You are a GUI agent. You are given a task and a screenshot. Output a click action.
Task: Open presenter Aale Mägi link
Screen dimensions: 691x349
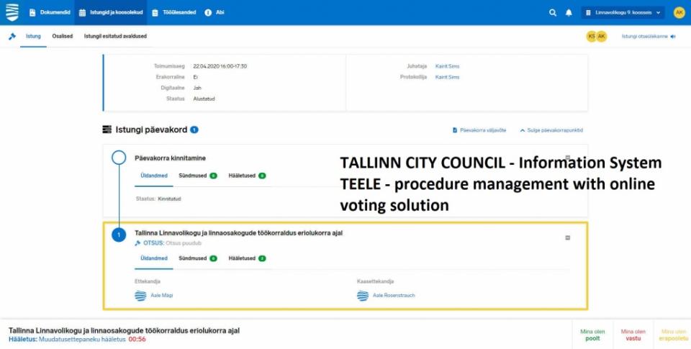click(162, 296)
